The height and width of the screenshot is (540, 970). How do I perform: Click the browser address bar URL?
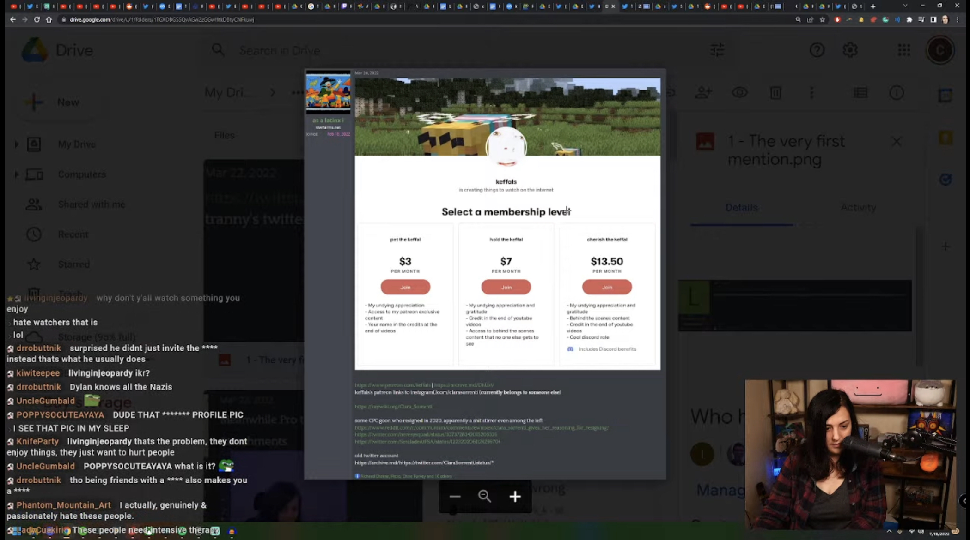[161, 20]
